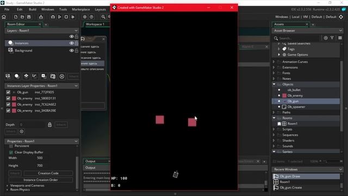The width and height of the screenshot is (348, 196).
Task: Toggle all layers visibility eye
Action: (71, 36)
